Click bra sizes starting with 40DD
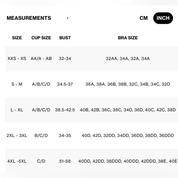 (128, 161)
